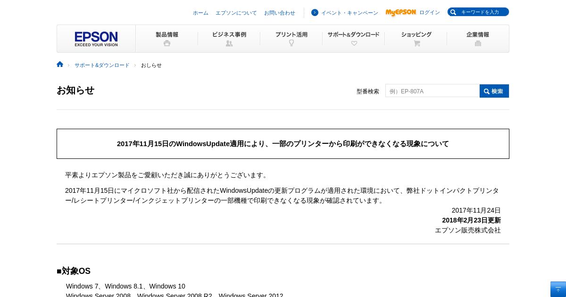Click the MyEPSON logo
This screenshot has height=297, width=566.
400,13
